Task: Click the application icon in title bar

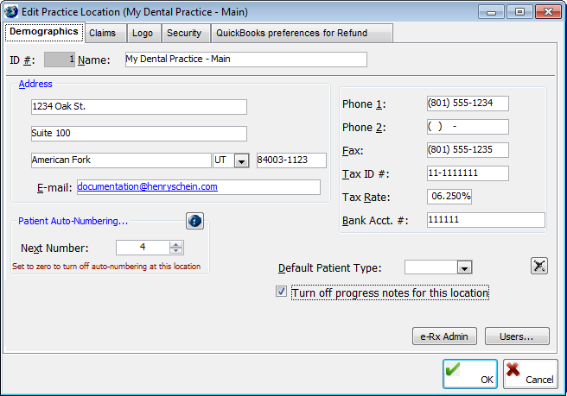Action: (11, 12)
